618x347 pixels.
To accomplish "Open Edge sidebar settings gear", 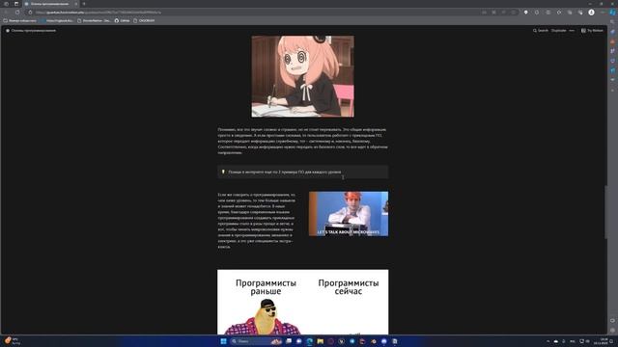I will coord(612,331).
